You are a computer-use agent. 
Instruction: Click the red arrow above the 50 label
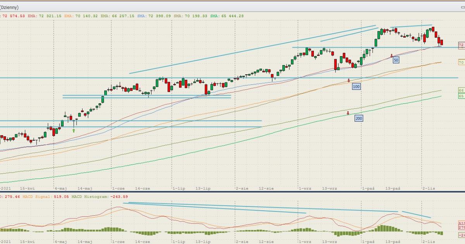[x=391, y=56]
